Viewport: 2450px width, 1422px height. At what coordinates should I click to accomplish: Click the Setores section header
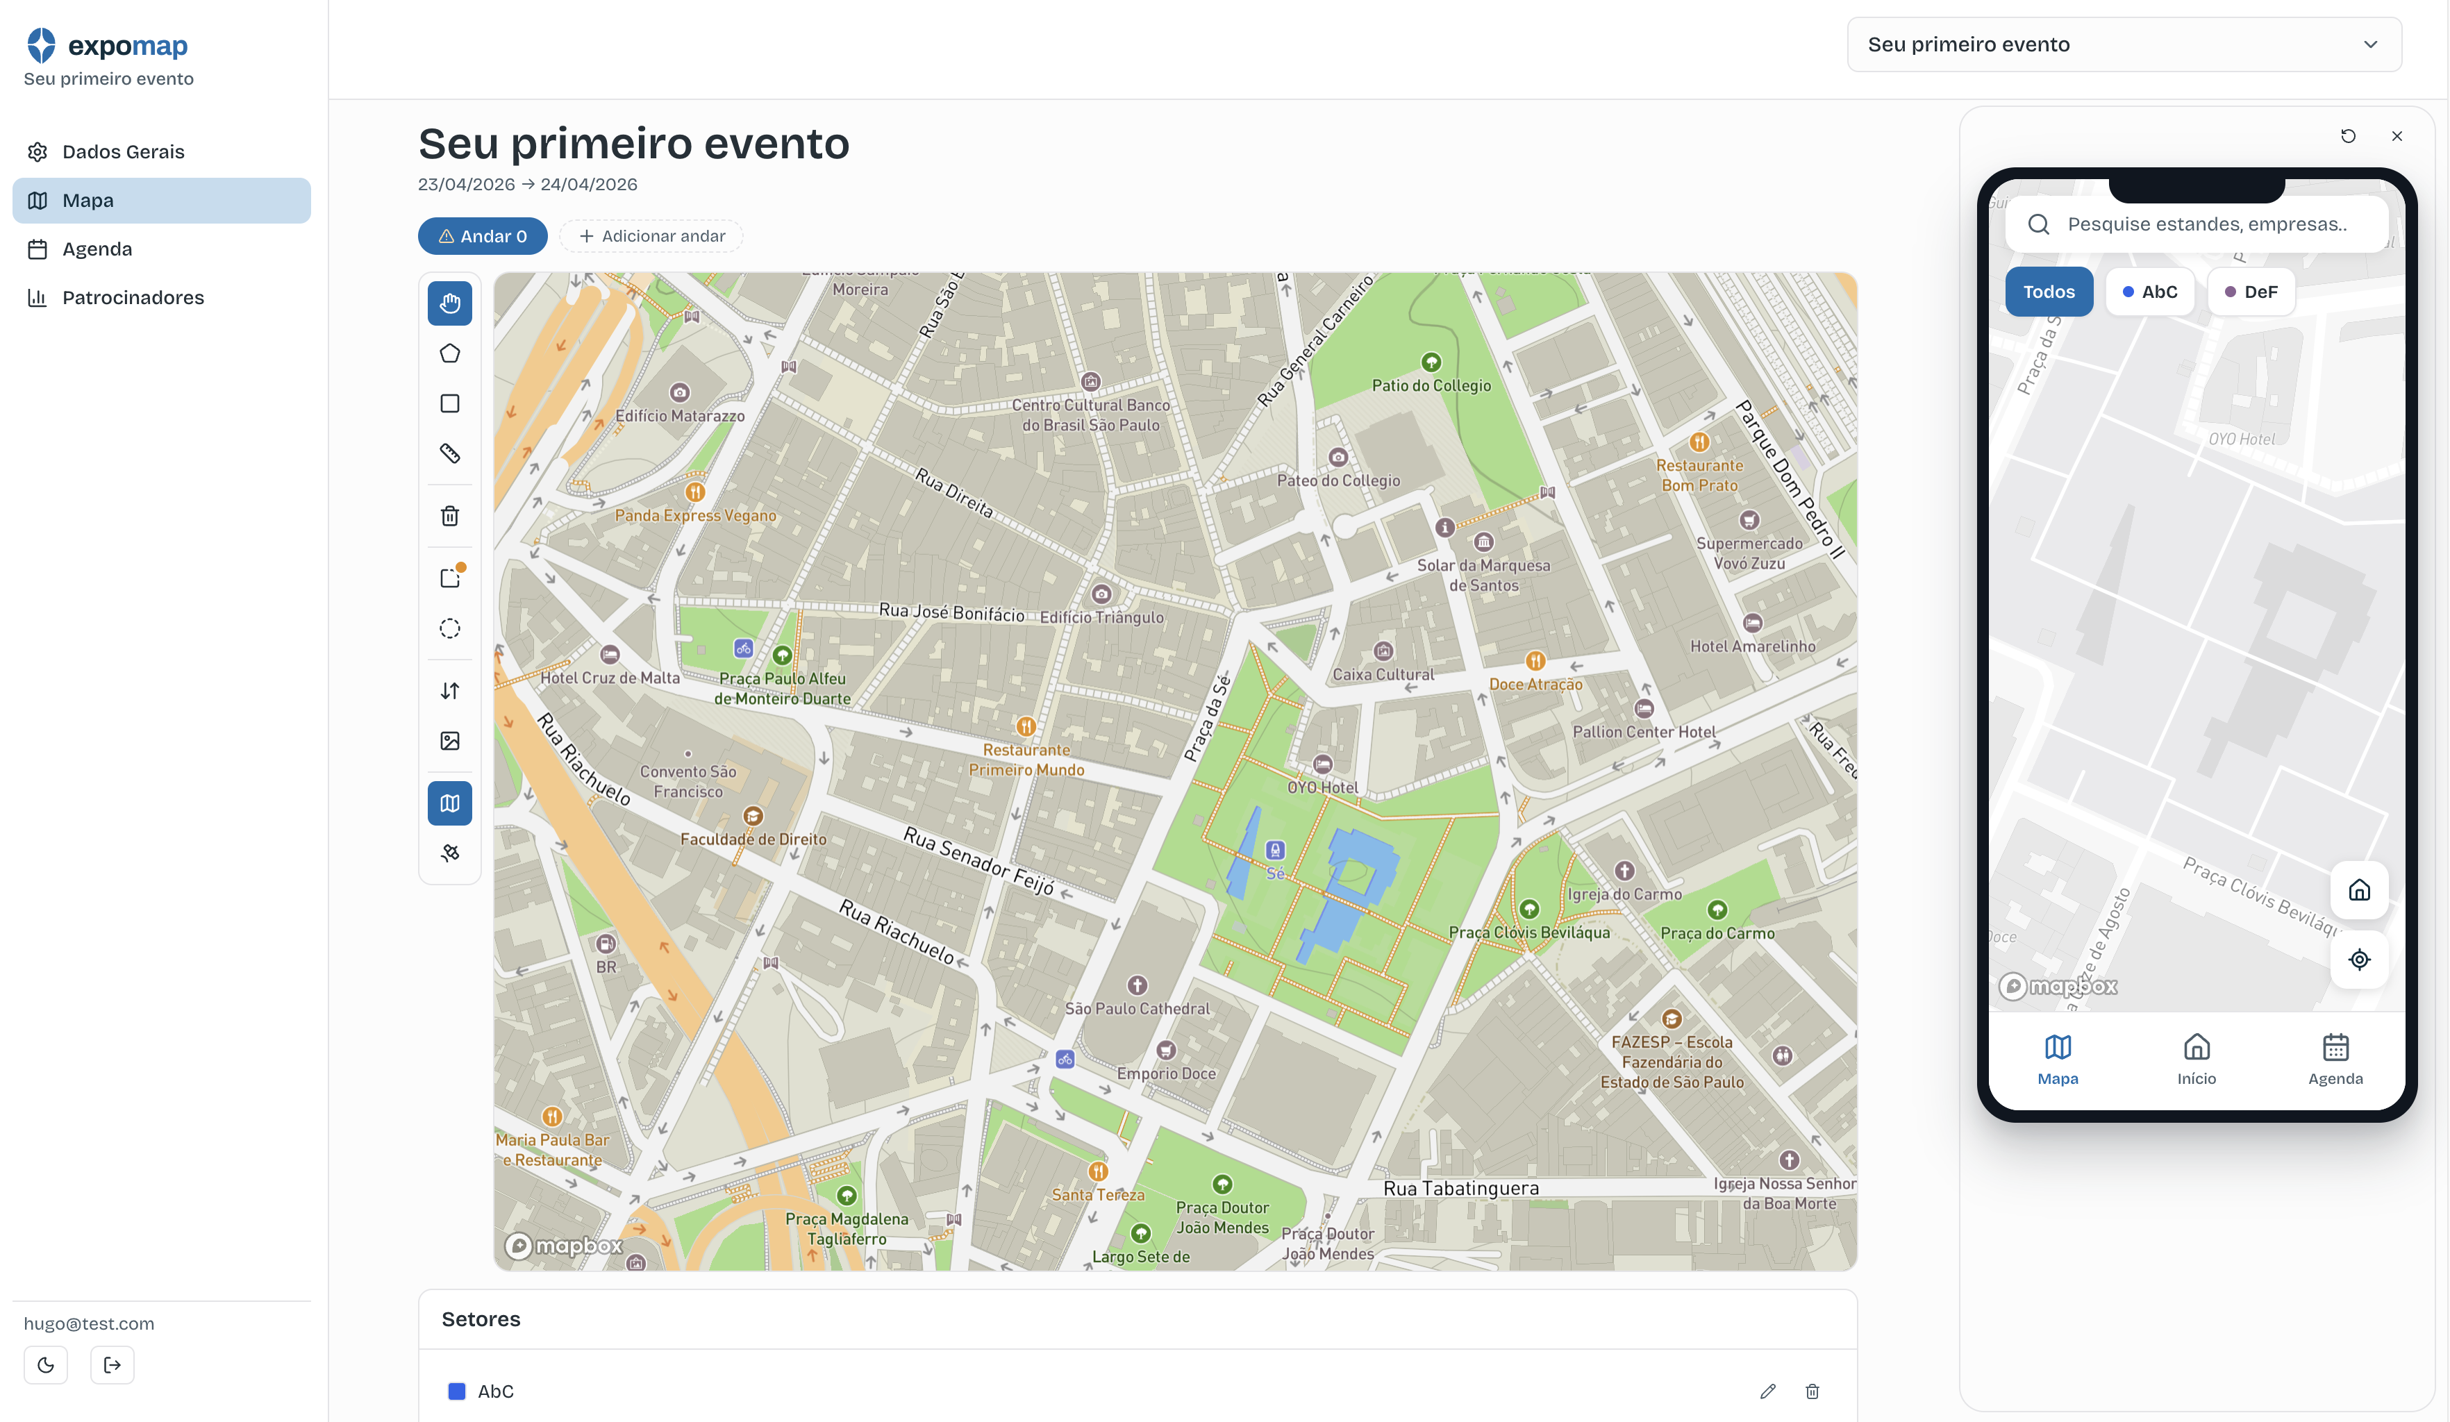pos(481,1319)
